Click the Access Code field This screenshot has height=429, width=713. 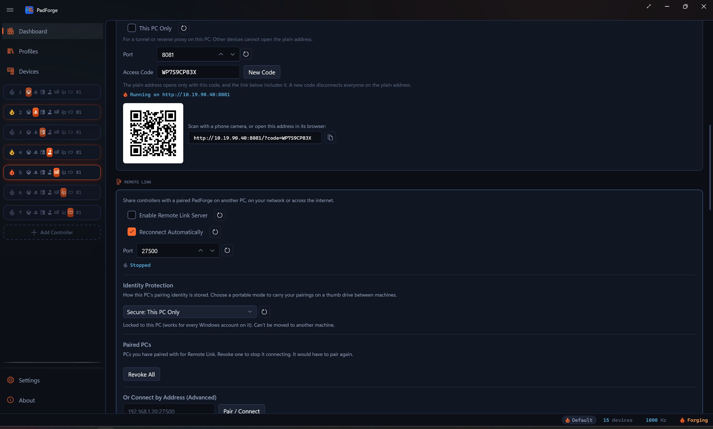(198, 72)
